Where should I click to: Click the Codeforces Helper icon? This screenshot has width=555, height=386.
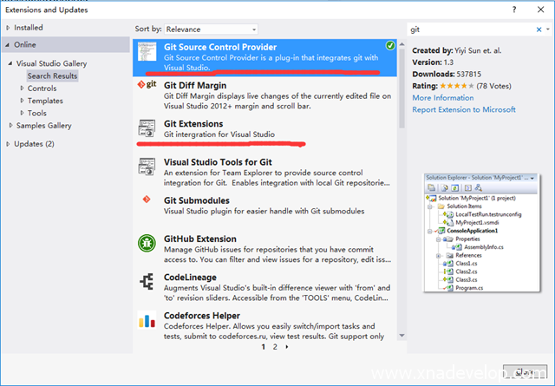[147, 320]
